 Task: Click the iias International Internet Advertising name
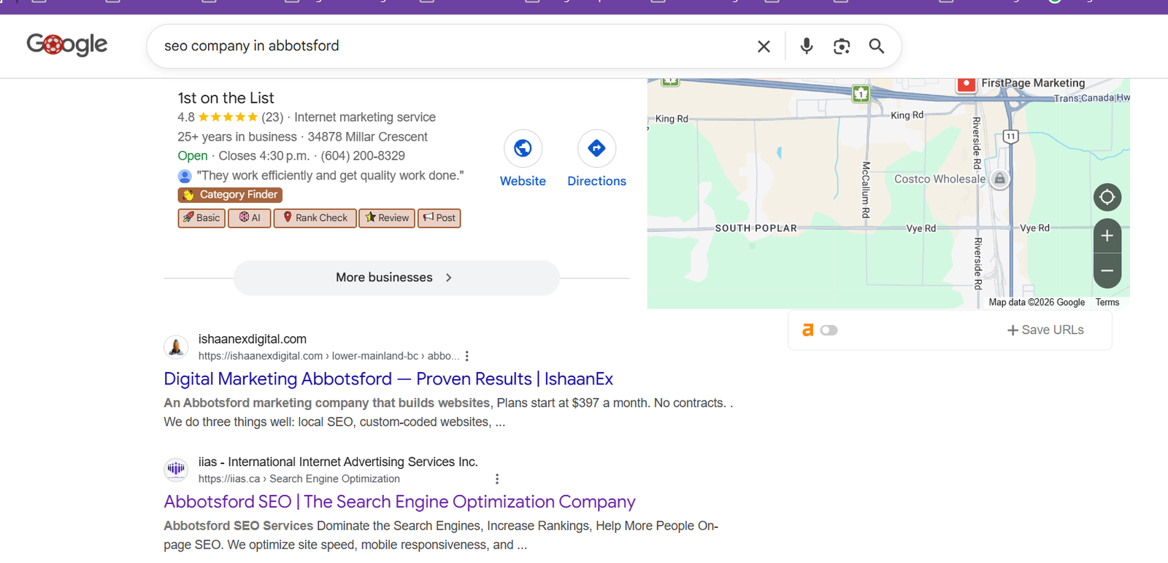click(338, 462)
